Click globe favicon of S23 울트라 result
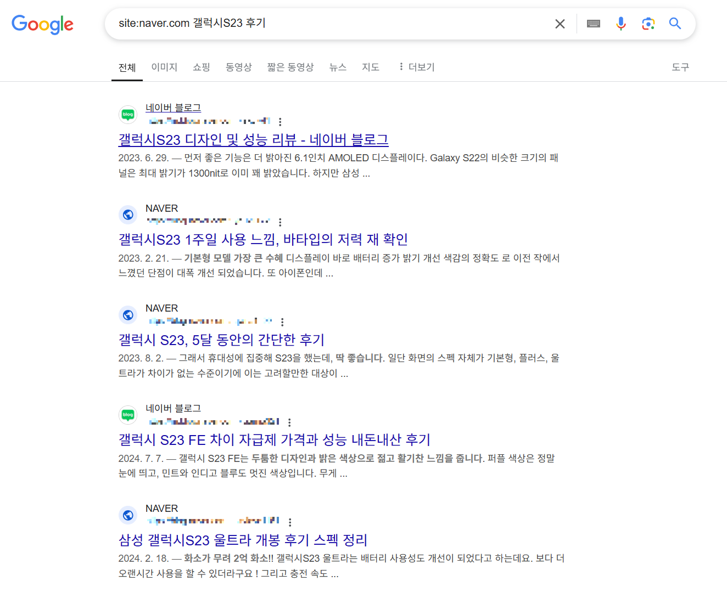The width and height of the screenshot is (727, 598). click(x=128, y=515)
